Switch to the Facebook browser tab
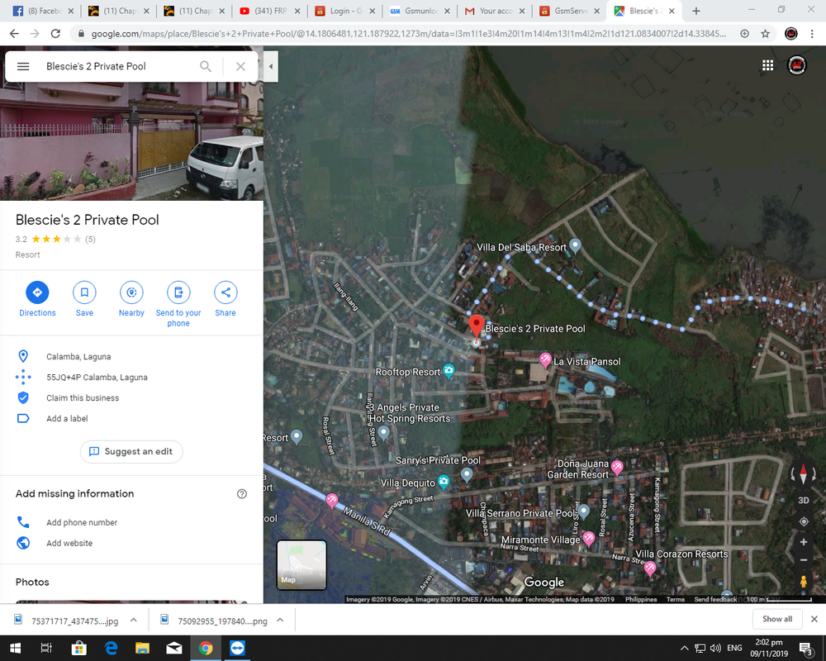Screen dimensions: 826x661 43,11
